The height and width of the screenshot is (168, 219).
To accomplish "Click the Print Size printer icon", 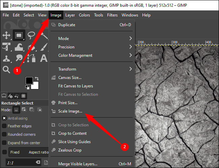I will click(54, 103).
